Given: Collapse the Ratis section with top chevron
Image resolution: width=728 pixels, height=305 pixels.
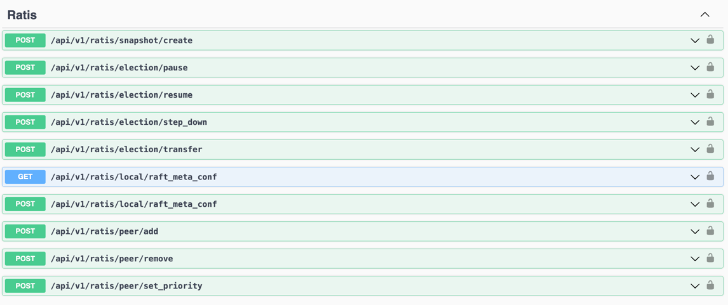Looking at the screenshot, I should 704,15.
